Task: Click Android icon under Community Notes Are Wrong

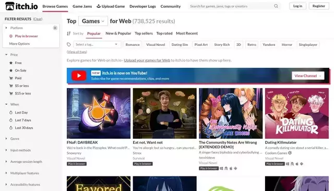Action: pos(235,168)
